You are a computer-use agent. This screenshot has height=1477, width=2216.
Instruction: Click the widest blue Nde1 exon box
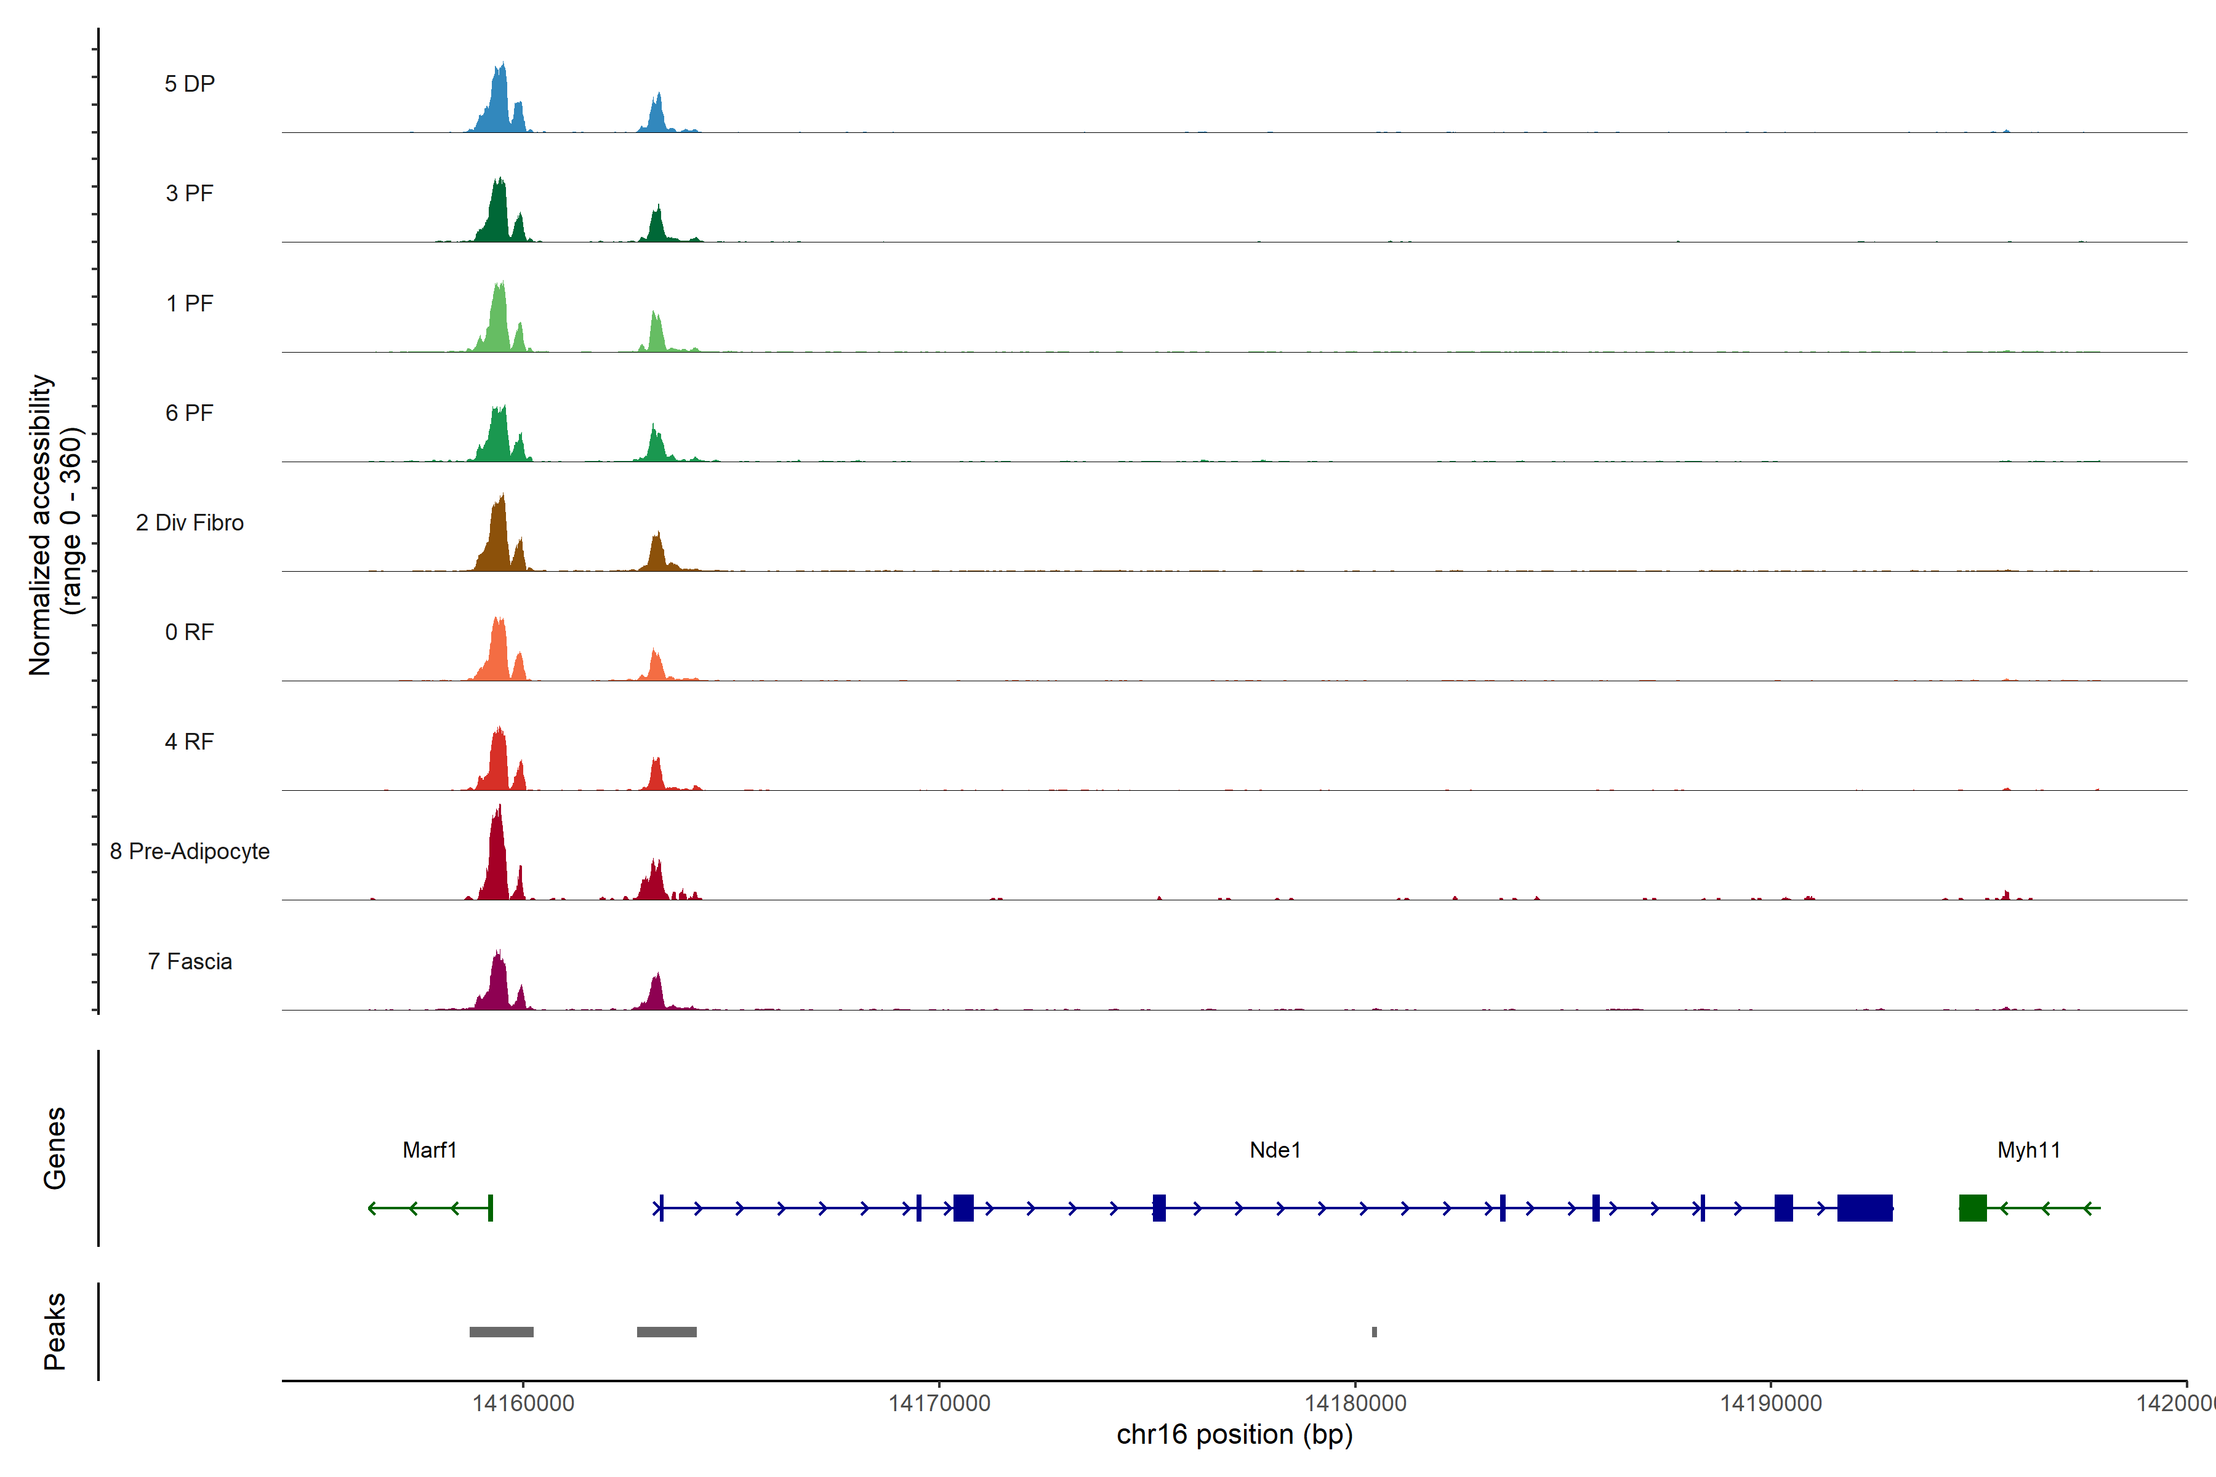click(1865, 1207)
